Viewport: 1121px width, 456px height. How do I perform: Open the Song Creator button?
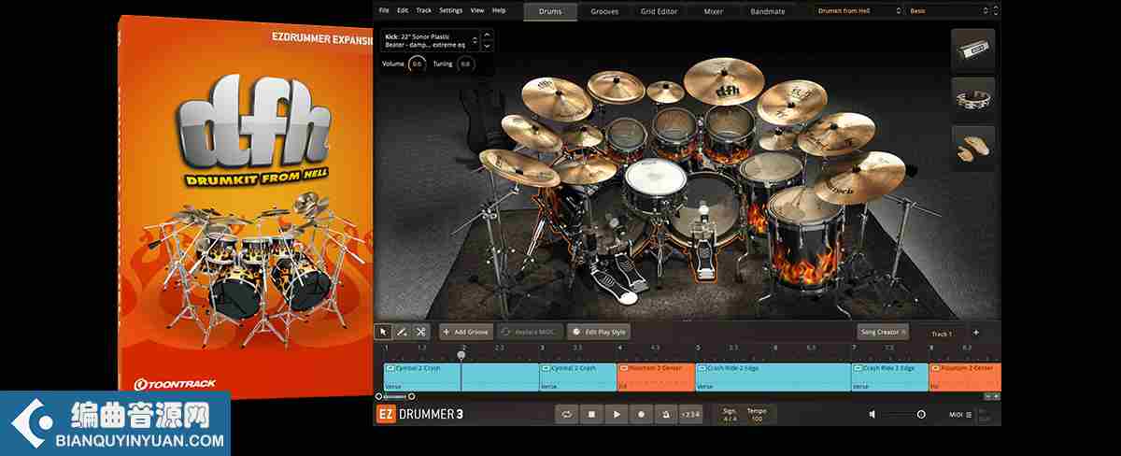[x=883, y=332]
